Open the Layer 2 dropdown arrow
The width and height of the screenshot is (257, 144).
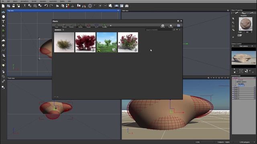coord(255,87)
